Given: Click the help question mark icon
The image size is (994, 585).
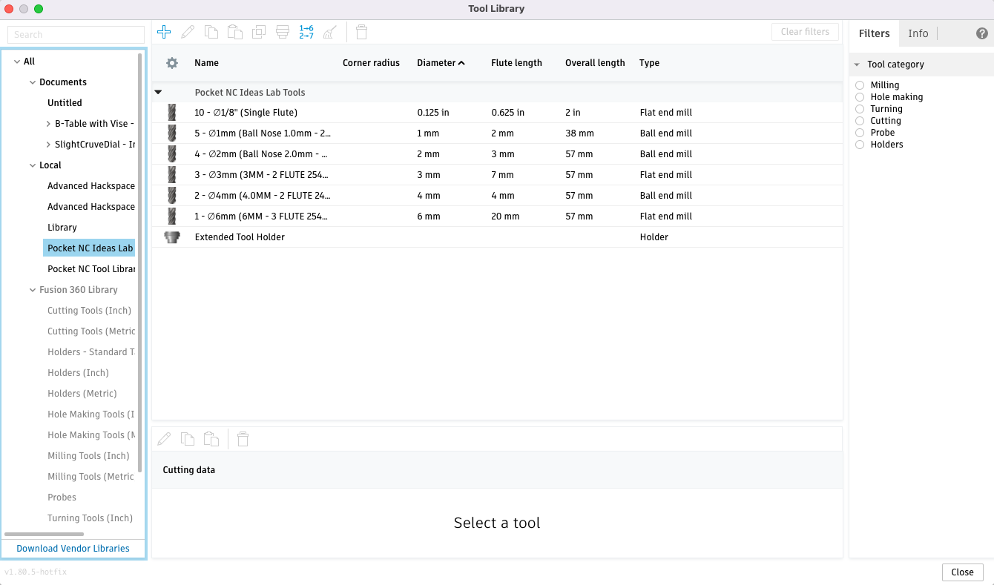Looking at the screenshot, I should [982, 33].
